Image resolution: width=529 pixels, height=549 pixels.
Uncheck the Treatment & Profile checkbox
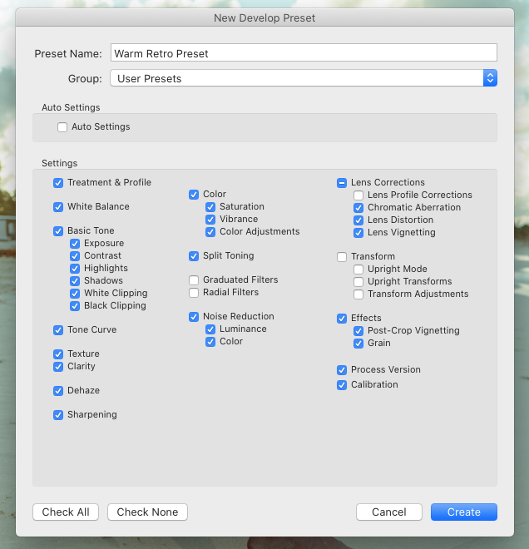(x=58, y=183)
